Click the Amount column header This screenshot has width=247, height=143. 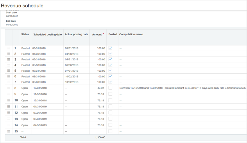97,34
